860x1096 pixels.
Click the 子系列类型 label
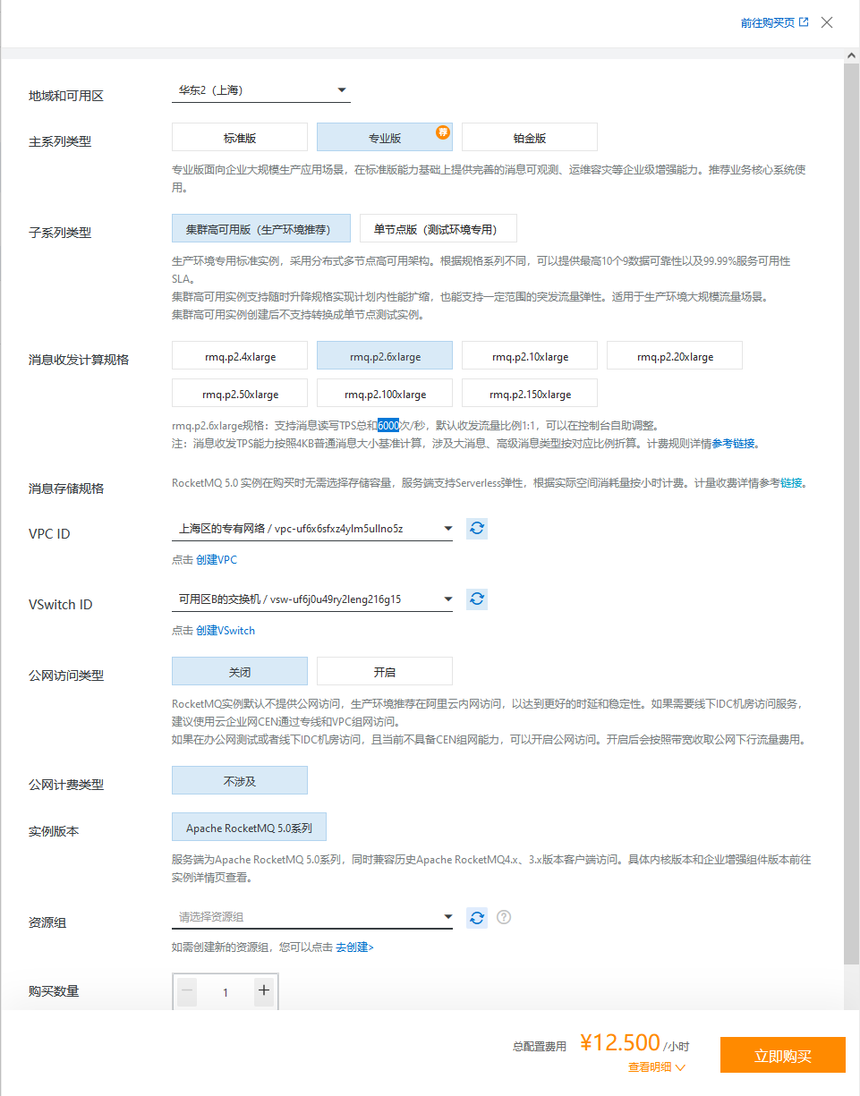[60, 233]
